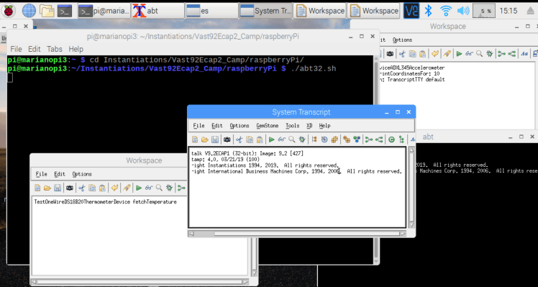The height and width of the screenshot is (287, 538).
Task: Click Save disk icon in front Workspace toolbar
Action: 58,188
